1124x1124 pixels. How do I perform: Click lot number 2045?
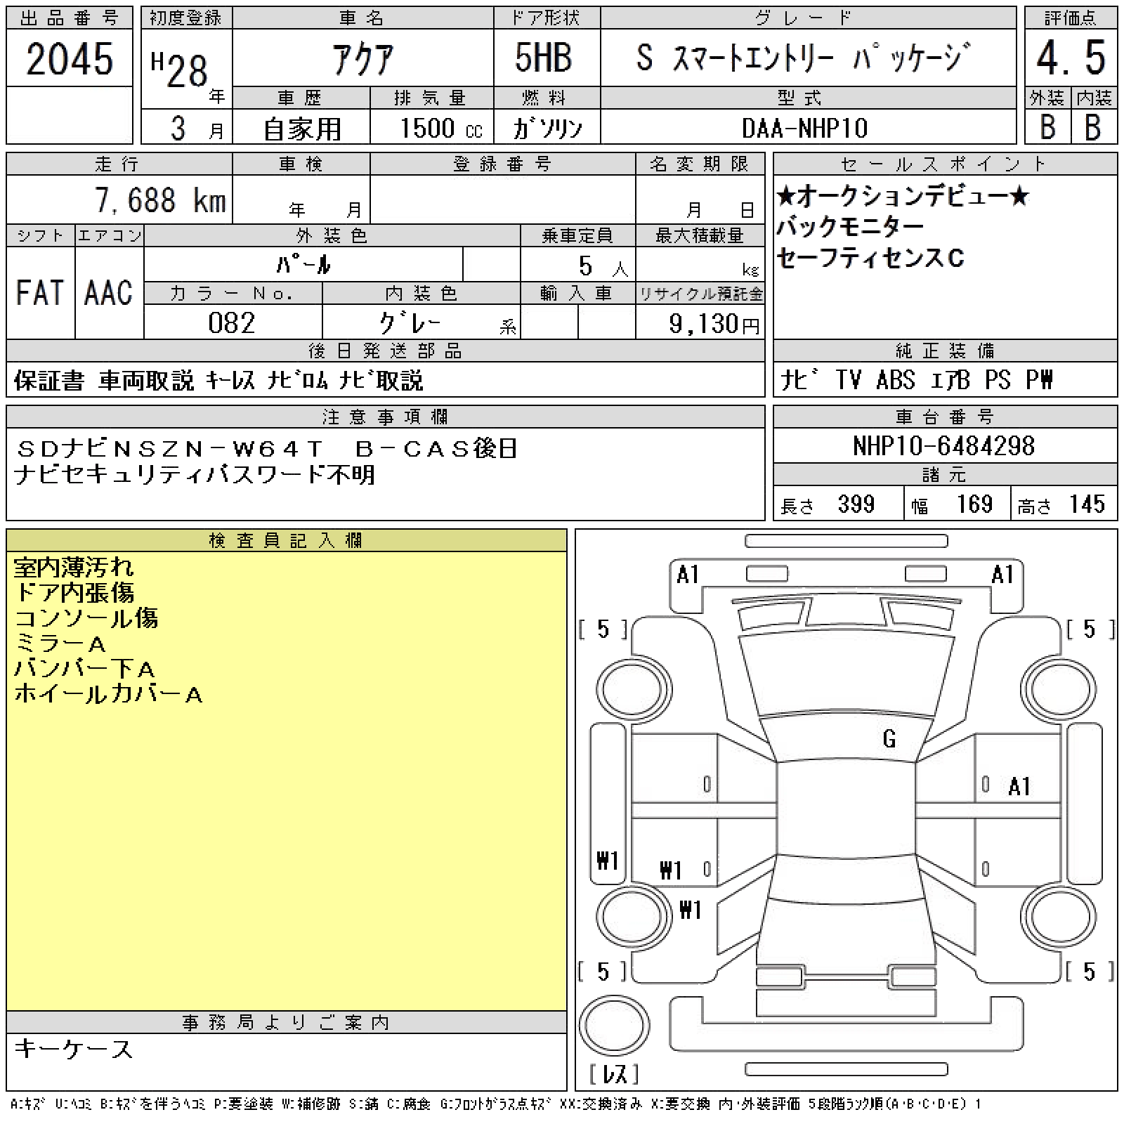[x=70, y=58]
